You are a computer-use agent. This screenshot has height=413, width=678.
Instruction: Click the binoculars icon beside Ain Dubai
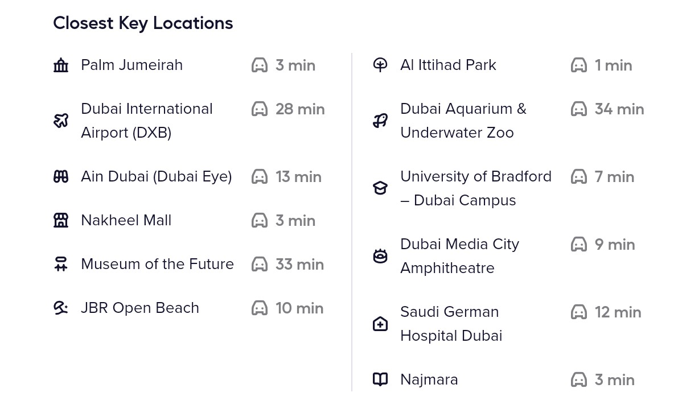click(61, 177)
